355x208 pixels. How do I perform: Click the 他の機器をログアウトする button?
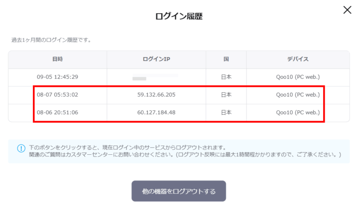[x=178, y=191]
